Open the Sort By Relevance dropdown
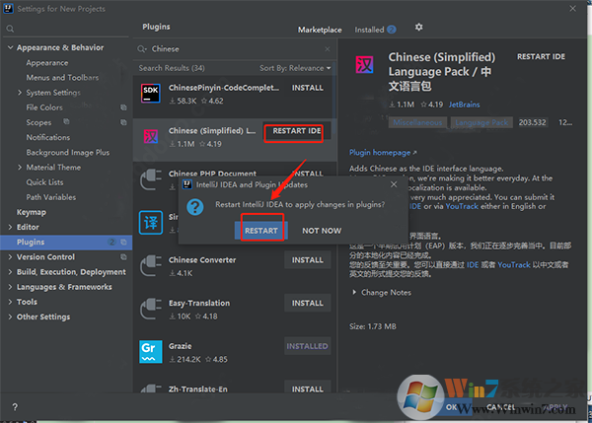 pyautogui.click(x=294, y=68)
